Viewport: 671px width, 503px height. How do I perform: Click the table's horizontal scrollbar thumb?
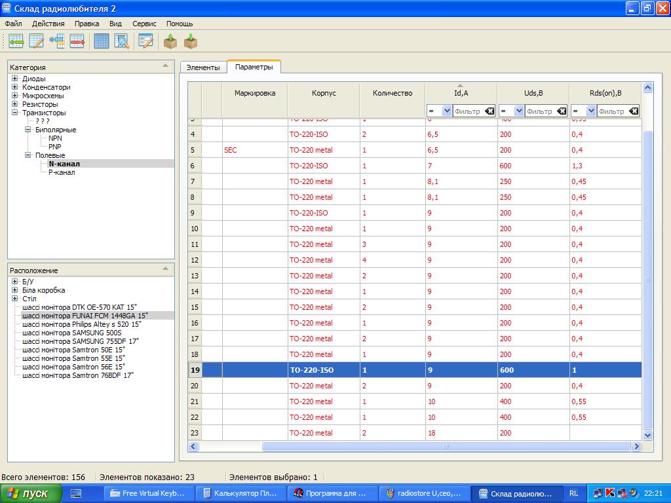446,446
